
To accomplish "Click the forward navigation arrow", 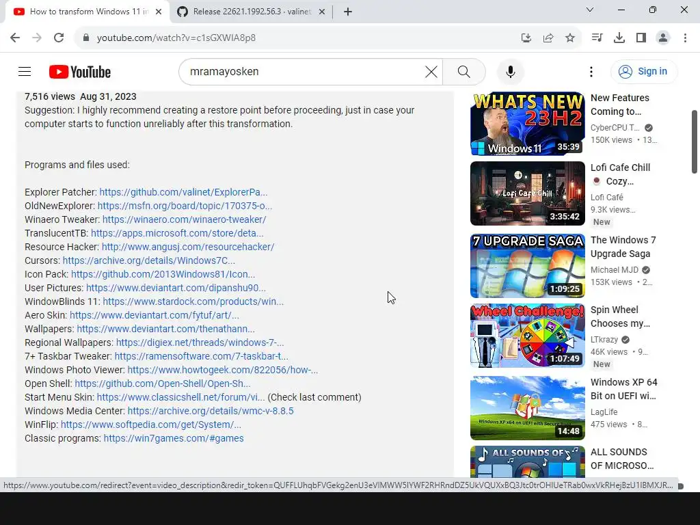I will pyautogui.click(x=37, y=38).
